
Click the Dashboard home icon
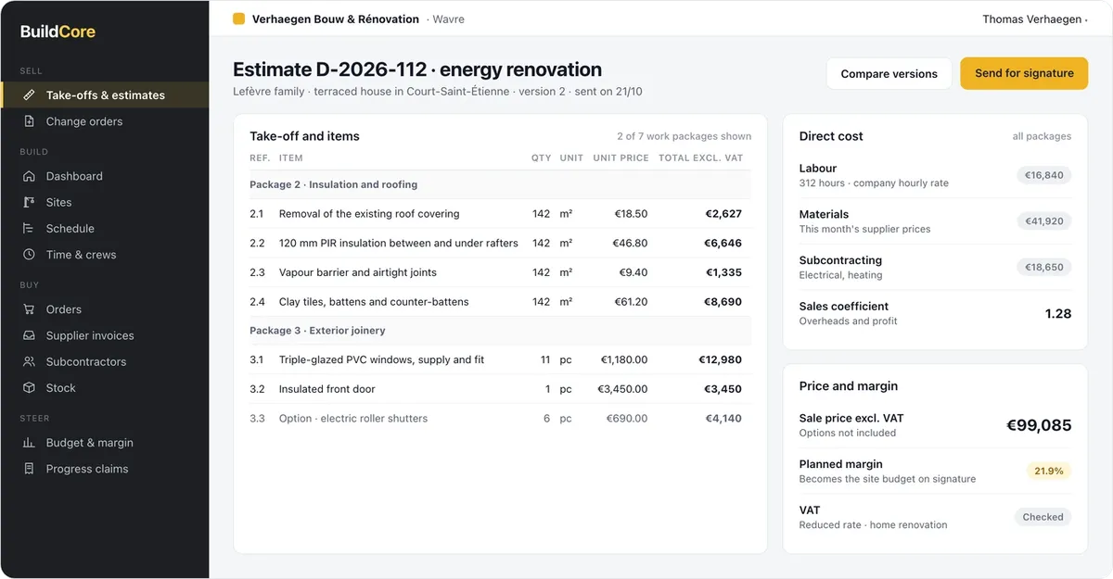29,176
